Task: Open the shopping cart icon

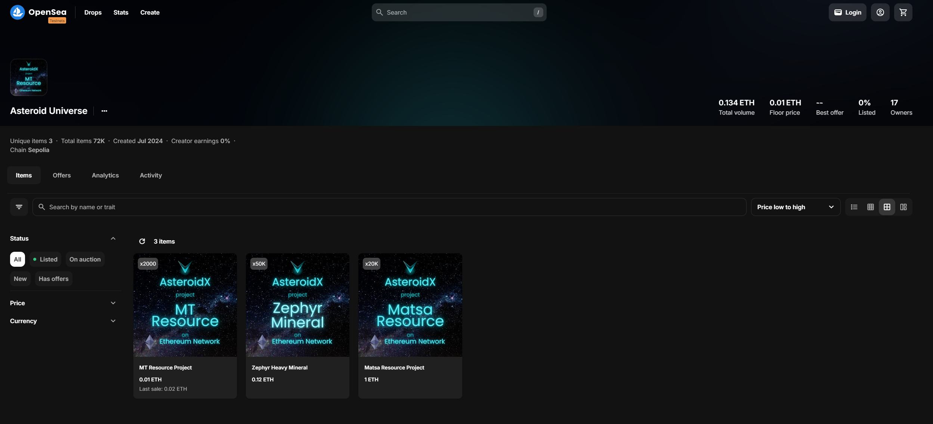Action: 903,12
